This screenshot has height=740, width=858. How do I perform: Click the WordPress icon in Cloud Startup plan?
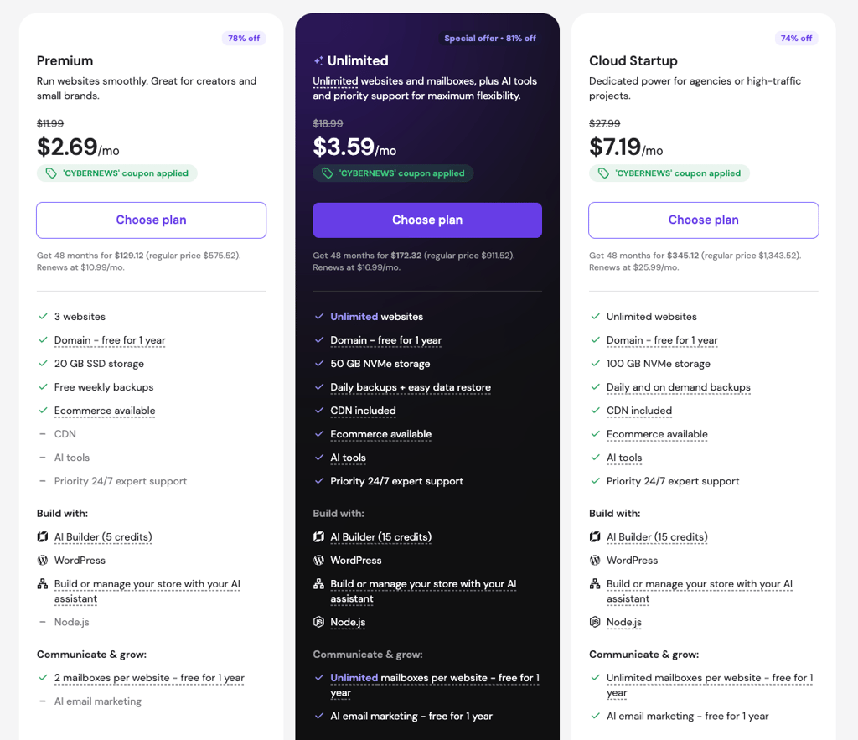pos(595,561)
